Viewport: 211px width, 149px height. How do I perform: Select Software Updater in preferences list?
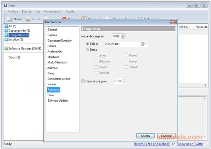tap(58, 101)
